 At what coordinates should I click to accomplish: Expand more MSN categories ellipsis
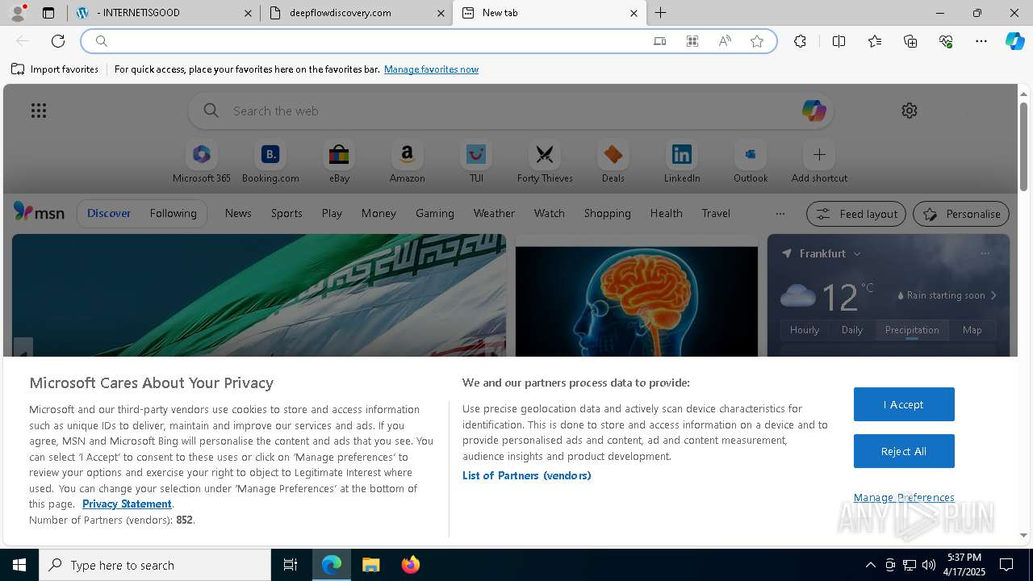tap(780, 214)
